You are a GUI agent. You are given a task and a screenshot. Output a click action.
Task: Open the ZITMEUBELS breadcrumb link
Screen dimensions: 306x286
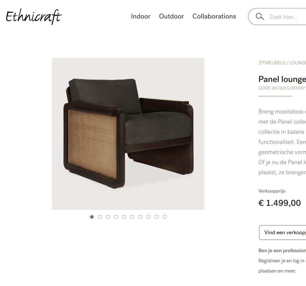point(272,63)
